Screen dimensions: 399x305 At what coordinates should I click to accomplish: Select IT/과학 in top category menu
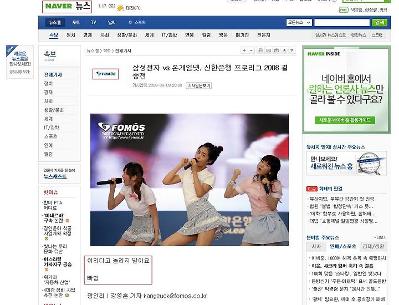pyautogui.click(x=169, y=35)
